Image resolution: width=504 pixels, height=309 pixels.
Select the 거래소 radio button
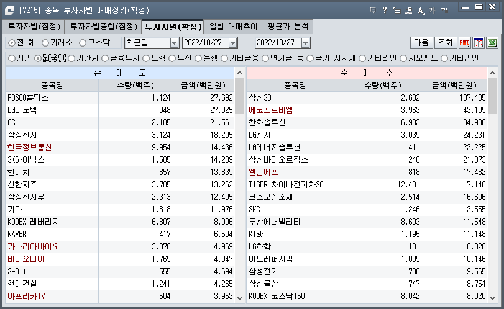tap(45, 43)
